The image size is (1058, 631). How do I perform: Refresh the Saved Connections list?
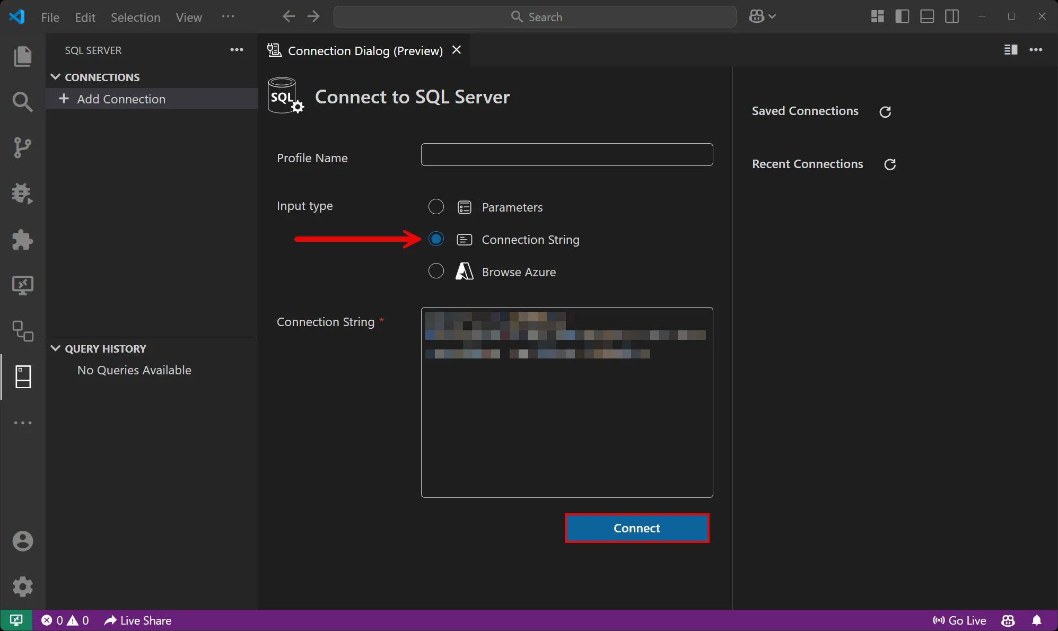[885, 111]
